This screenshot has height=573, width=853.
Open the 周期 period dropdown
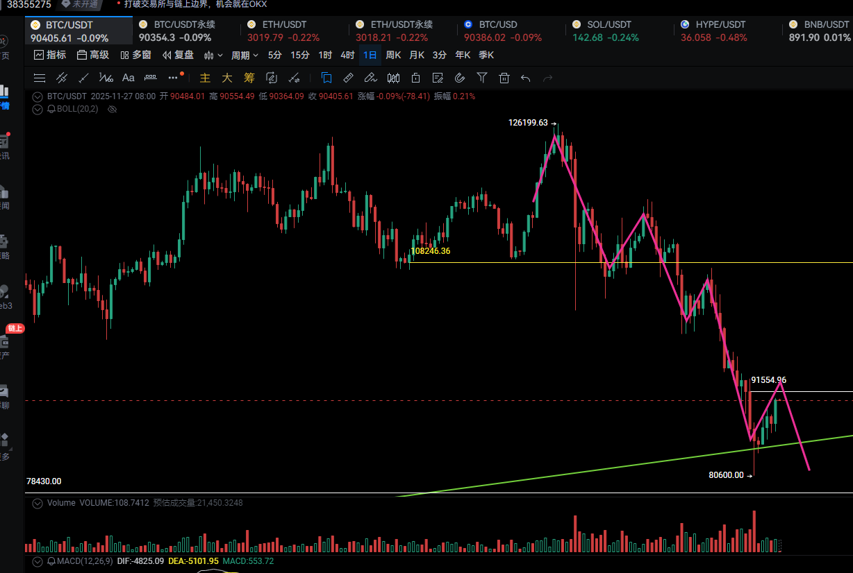245,55
